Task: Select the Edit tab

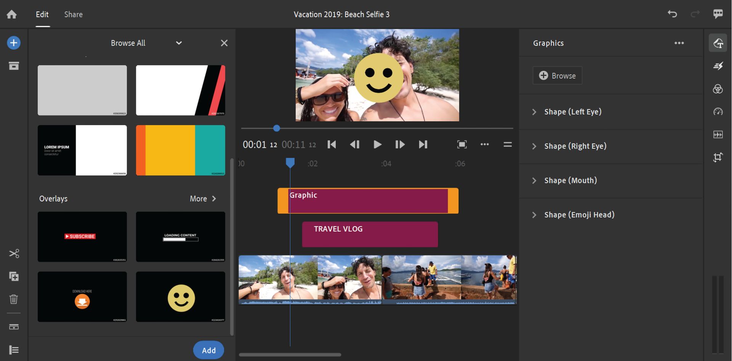Action: tap(42, 14)
